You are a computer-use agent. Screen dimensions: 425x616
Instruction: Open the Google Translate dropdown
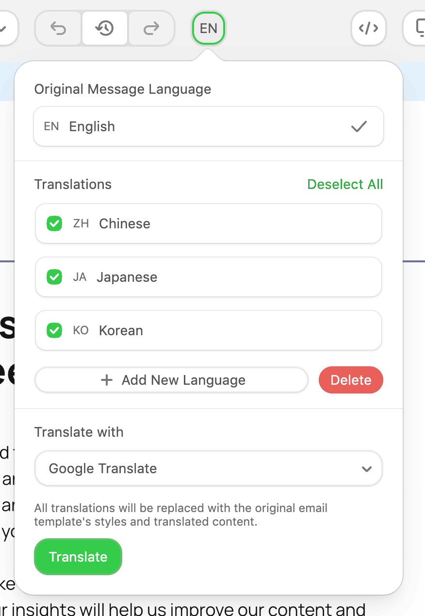coord(208,468)
